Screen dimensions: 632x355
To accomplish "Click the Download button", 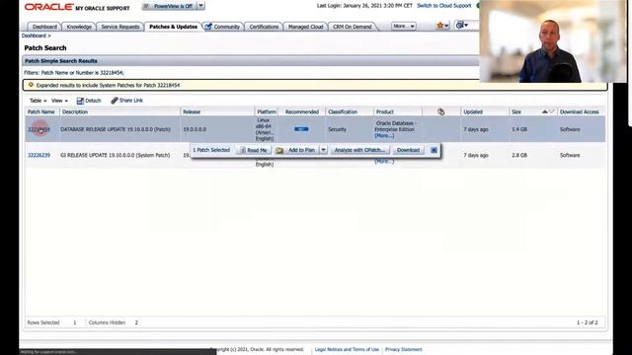I will pyautogui.click(x=408, y=150).
